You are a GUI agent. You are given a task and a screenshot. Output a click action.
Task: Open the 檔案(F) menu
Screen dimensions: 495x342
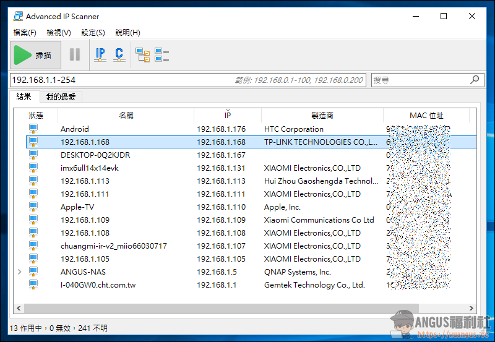point(25,32)
